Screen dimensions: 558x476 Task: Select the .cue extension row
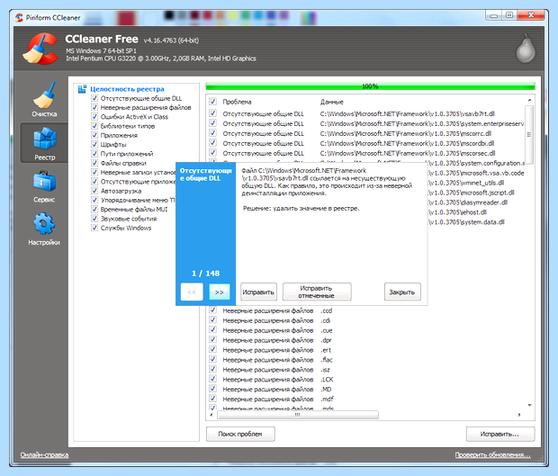[366, 330]
